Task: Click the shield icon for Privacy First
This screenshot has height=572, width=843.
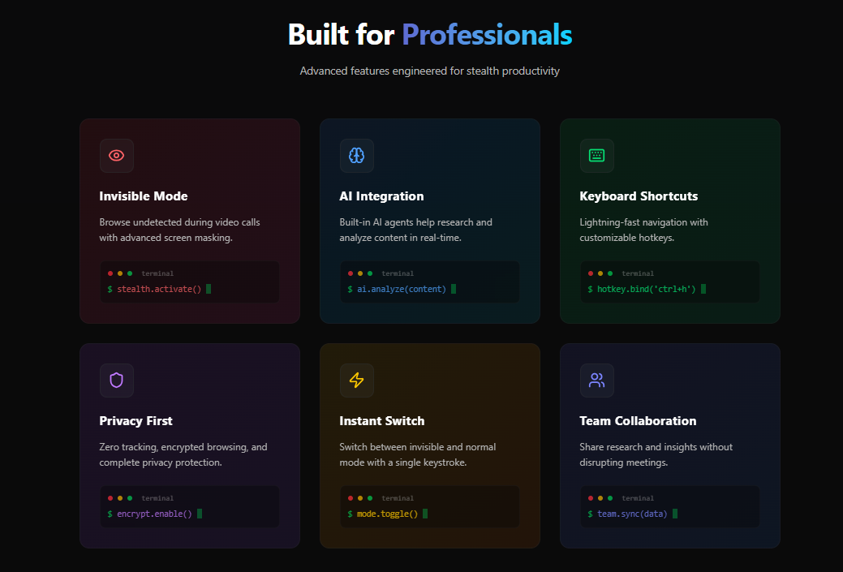Action: 117,381
